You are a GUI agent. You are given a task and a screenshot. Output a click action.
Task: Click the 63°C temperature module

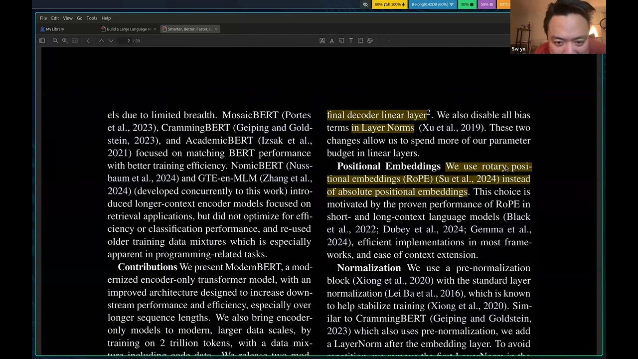(x=504, y=4)
